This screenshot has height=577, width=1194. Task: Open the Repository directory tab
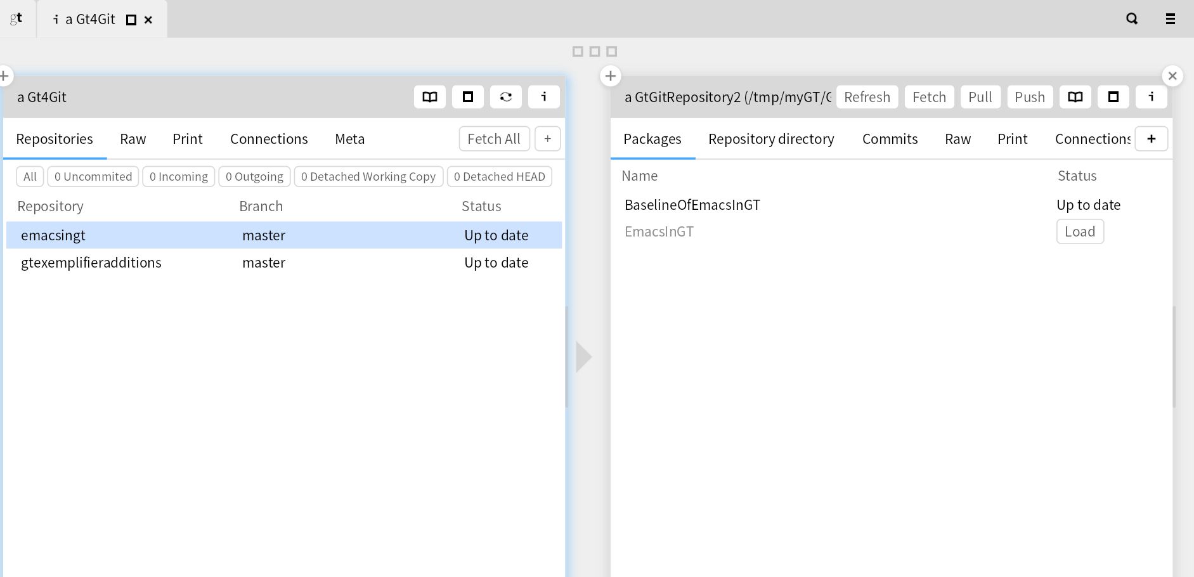(x=771, y=139)
